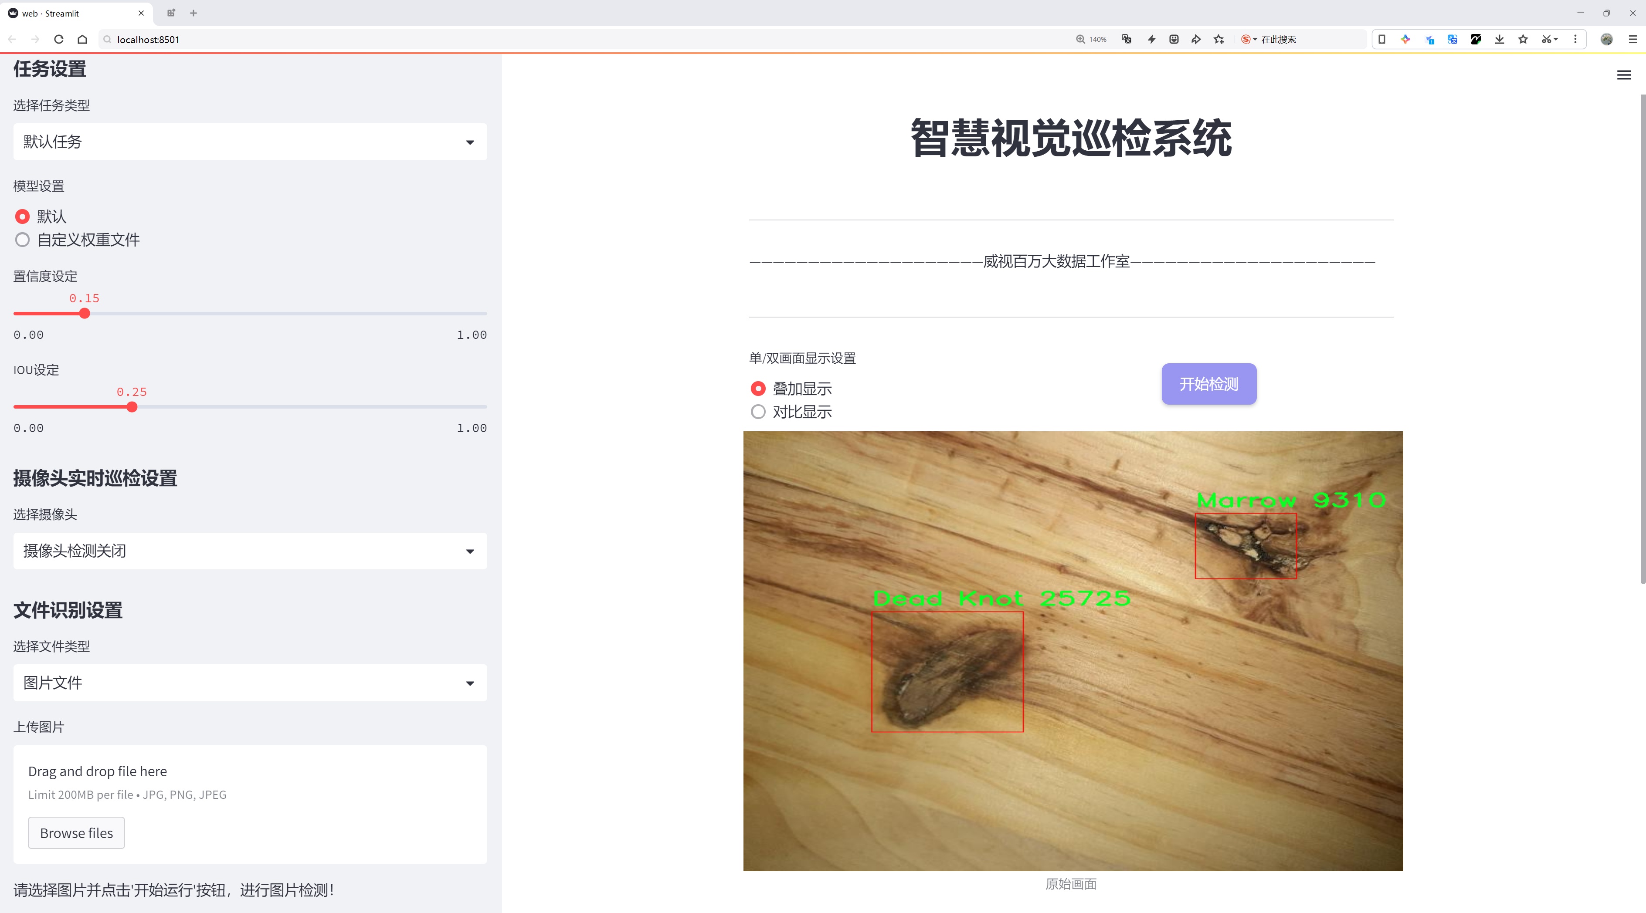This screenshot has height=913, width=1646.
Task: Expand the 选择文件类型 dropdown showing 图片文件
Action: coord(250,683)
